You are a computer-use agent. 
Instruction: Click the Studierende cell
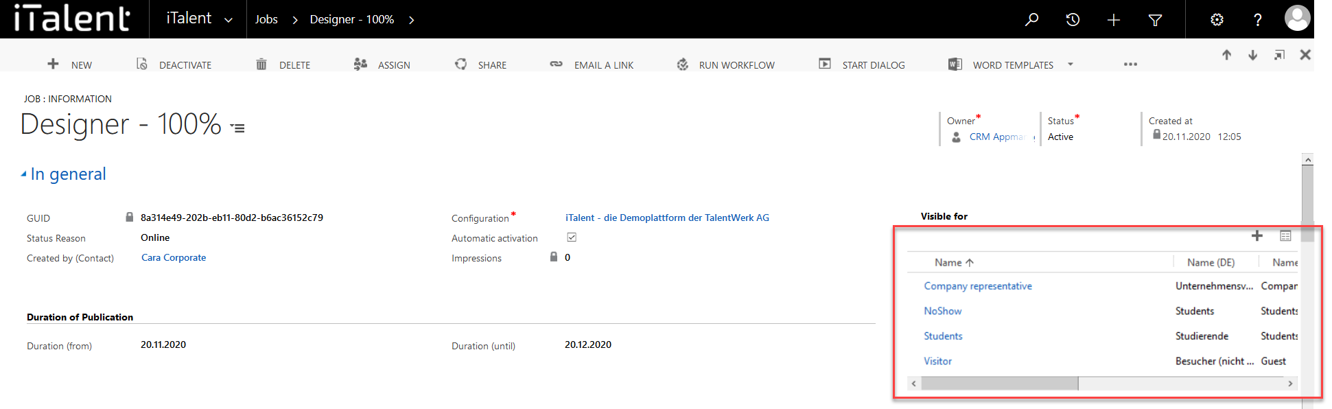pos(1202,336)
